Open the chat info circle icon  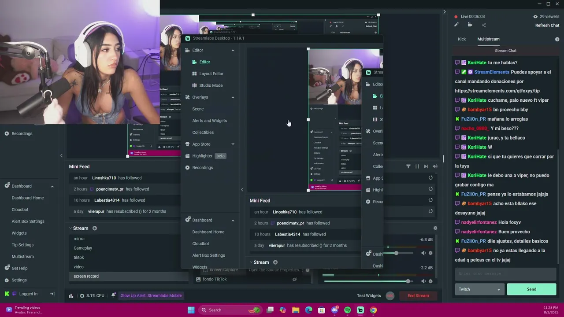[557, 39]
